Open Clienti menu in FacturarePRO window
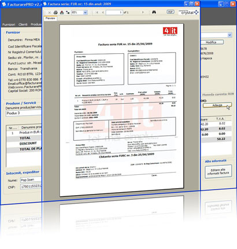237x249 pixels. (23, 24)
